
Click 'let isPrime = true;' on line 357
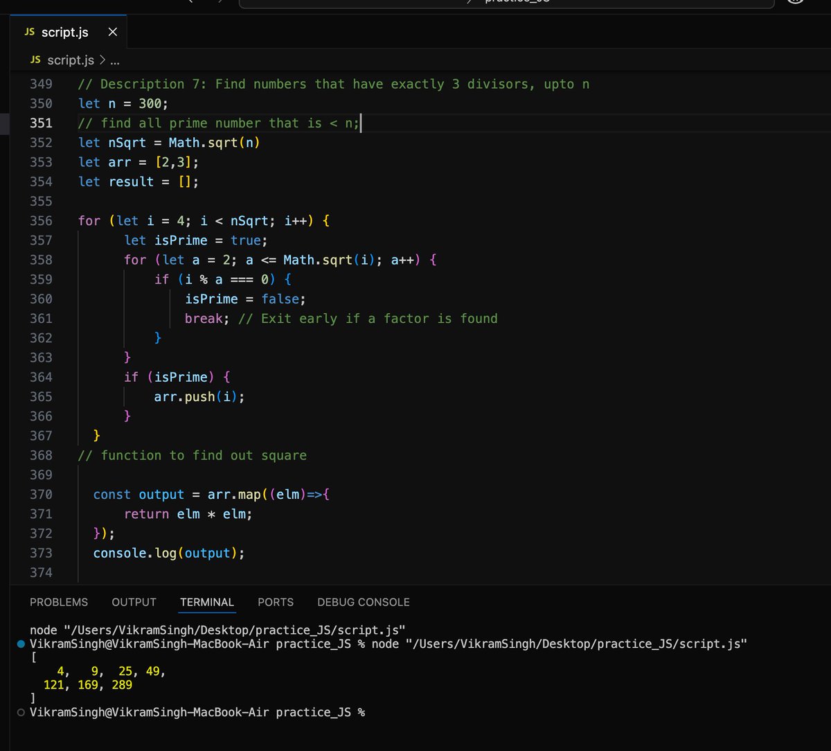click(x=196, y=240)
